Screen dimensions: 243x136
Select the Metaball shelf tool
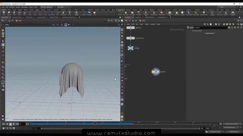pos(89,13)
